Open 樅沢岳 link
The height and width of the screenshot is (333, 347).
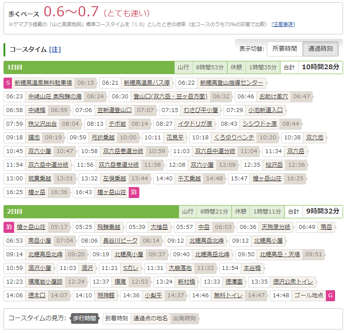click(x=274, y=165)
